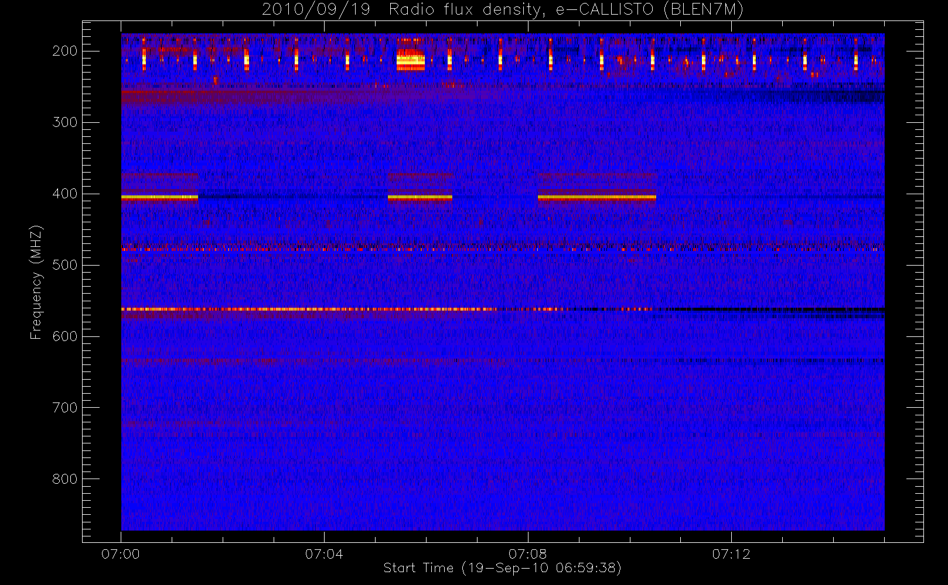Click the 400 frequency tick label
The image size is (948, 585).
[64, 194]
